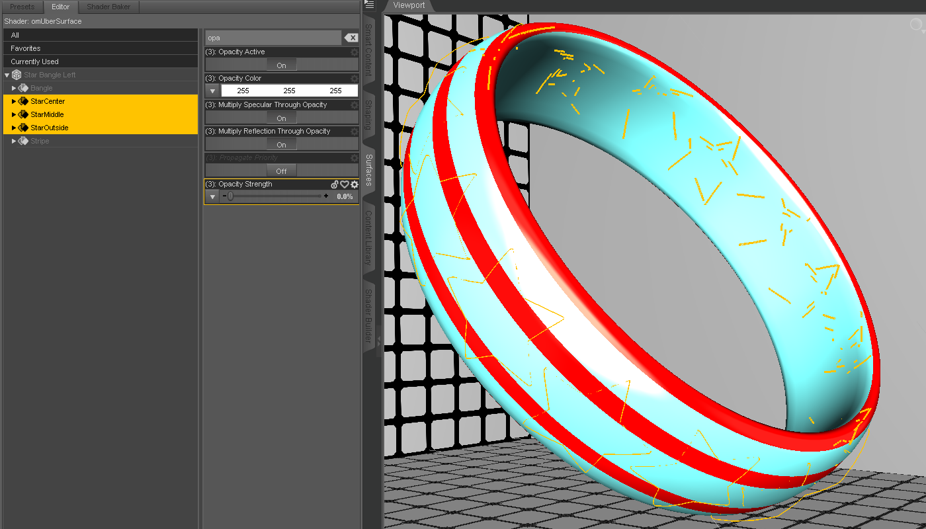Select the Editor tab

(61, 7)
